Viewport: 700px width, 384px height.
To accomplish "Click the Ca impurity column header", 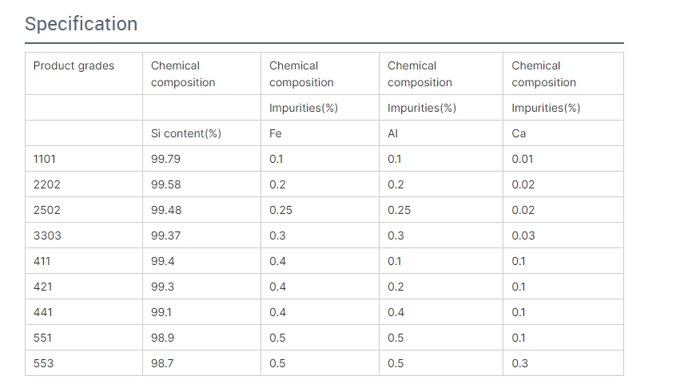I will pos(519,133).
